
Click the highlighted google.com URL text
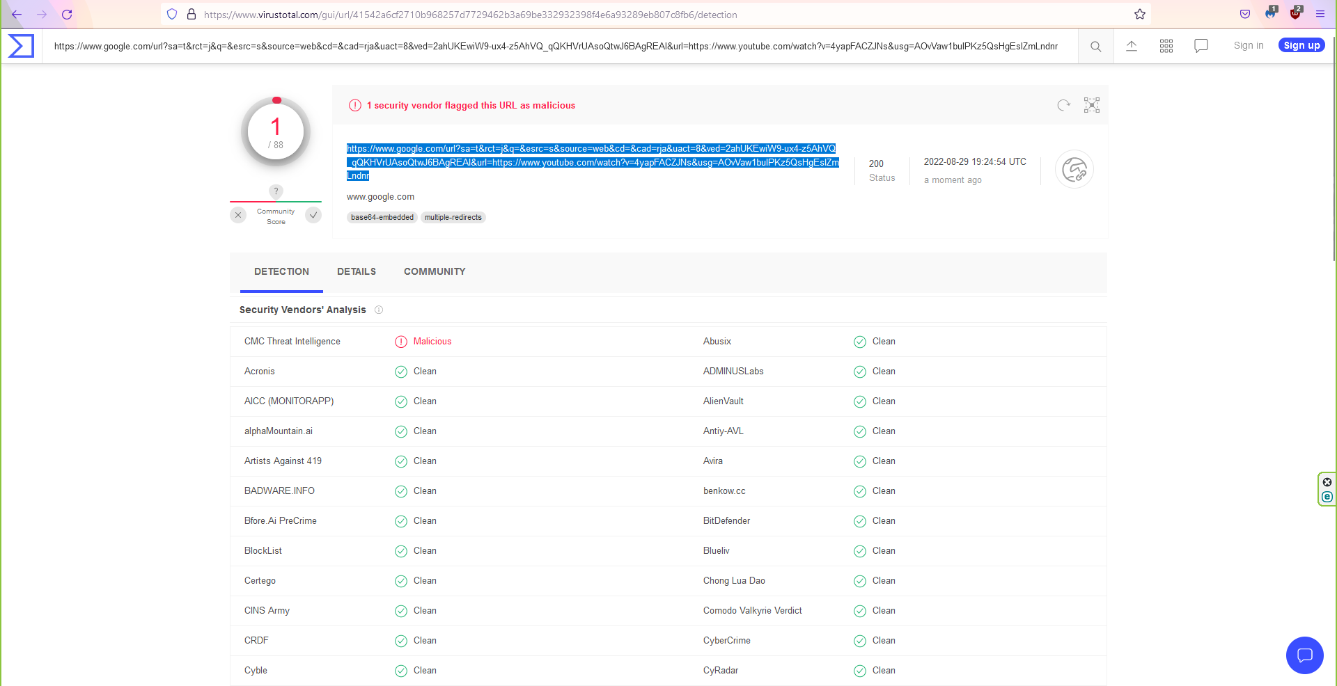(593, 162)
